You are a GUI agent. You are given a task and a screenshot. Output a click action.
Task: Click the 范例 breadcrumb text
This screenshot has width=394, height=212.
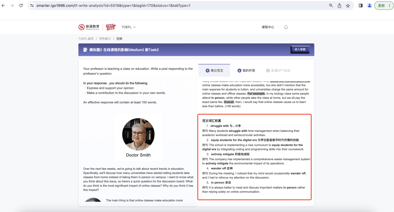coord(119,39)
